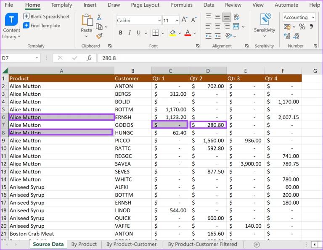Cut selection with the scissors icon
This screenshot has height=250, width=323.
click(x=99, y=17)
